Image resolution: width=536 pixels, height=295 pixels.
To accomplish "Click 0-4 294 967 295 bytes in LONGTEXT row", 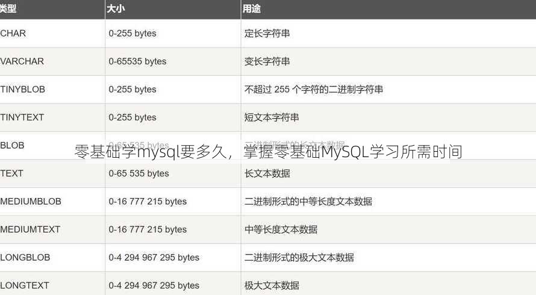I will pos(154,286).
